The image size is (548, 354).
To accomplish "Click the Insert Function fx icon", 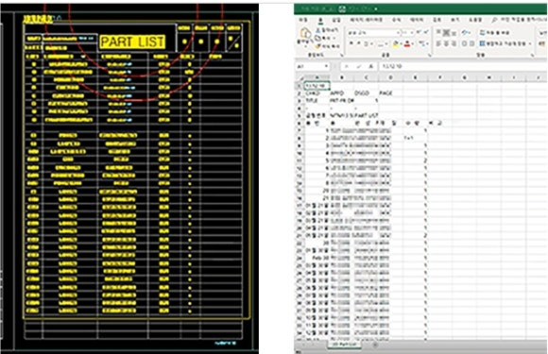I will point(371,66).
